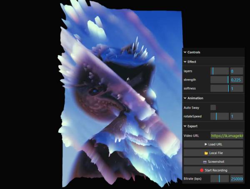Focus the rotateSpeed value field
Viewport: 250px width, 189px height.
236,117
